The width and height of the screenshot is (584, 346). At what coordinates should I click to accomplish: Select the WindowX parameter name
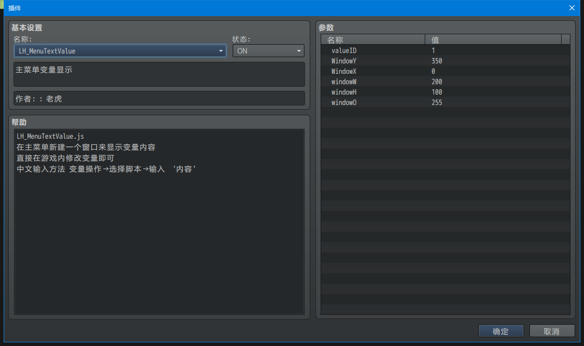coord(344,71)
